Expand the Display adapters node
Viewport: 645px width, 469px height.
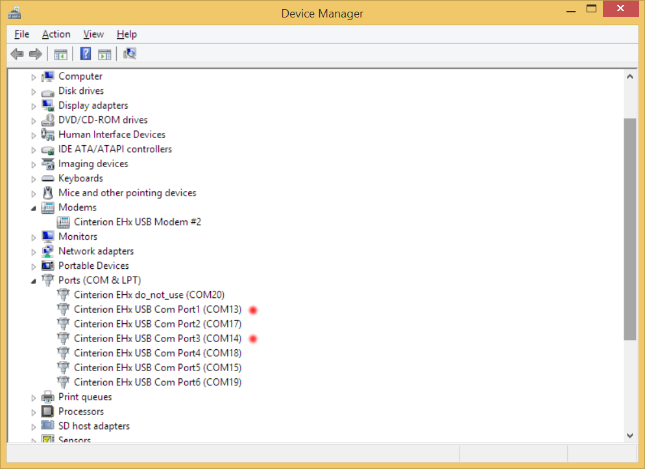33,106
